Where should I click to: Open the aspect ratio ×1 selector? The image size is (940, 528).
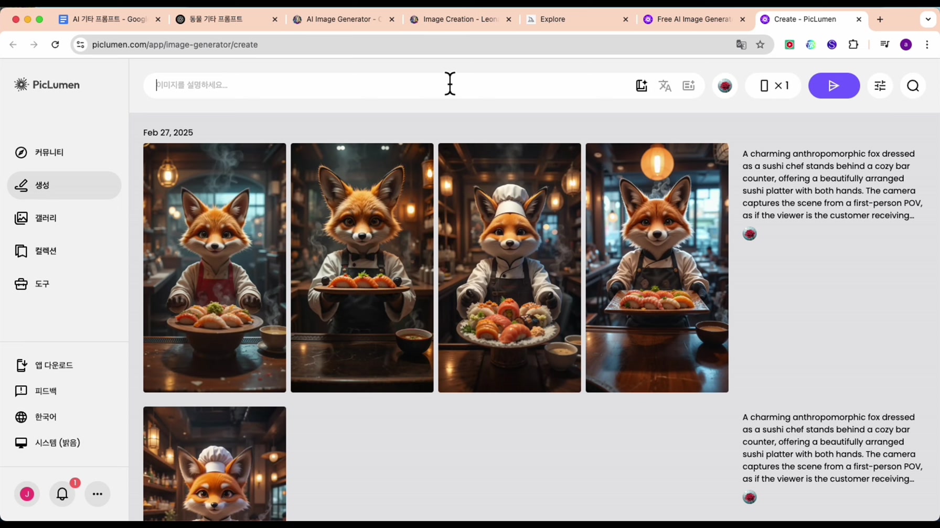774,85
